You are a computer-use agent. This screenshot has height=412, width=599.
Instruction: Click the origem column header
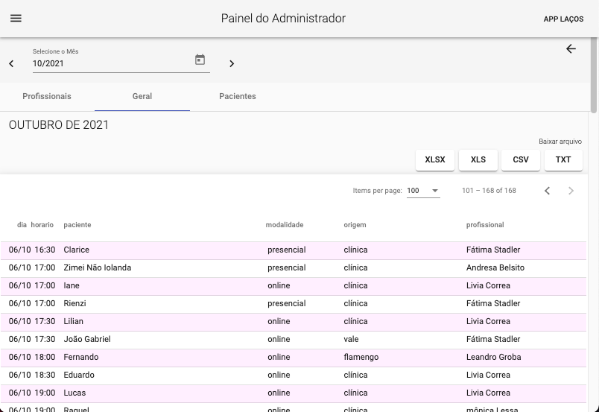point(355,225)
